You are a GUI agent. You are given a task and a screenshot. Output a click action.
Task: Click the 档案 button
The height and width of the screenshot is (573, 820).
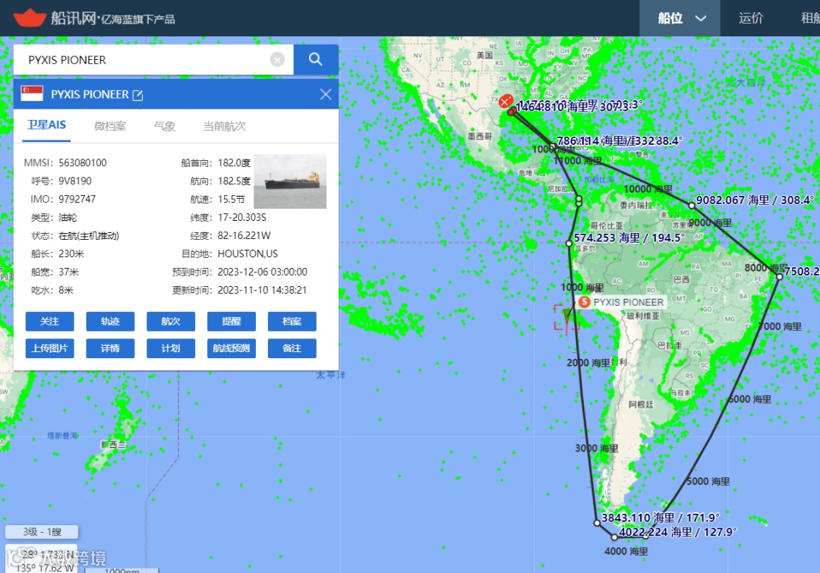(292, 321)
